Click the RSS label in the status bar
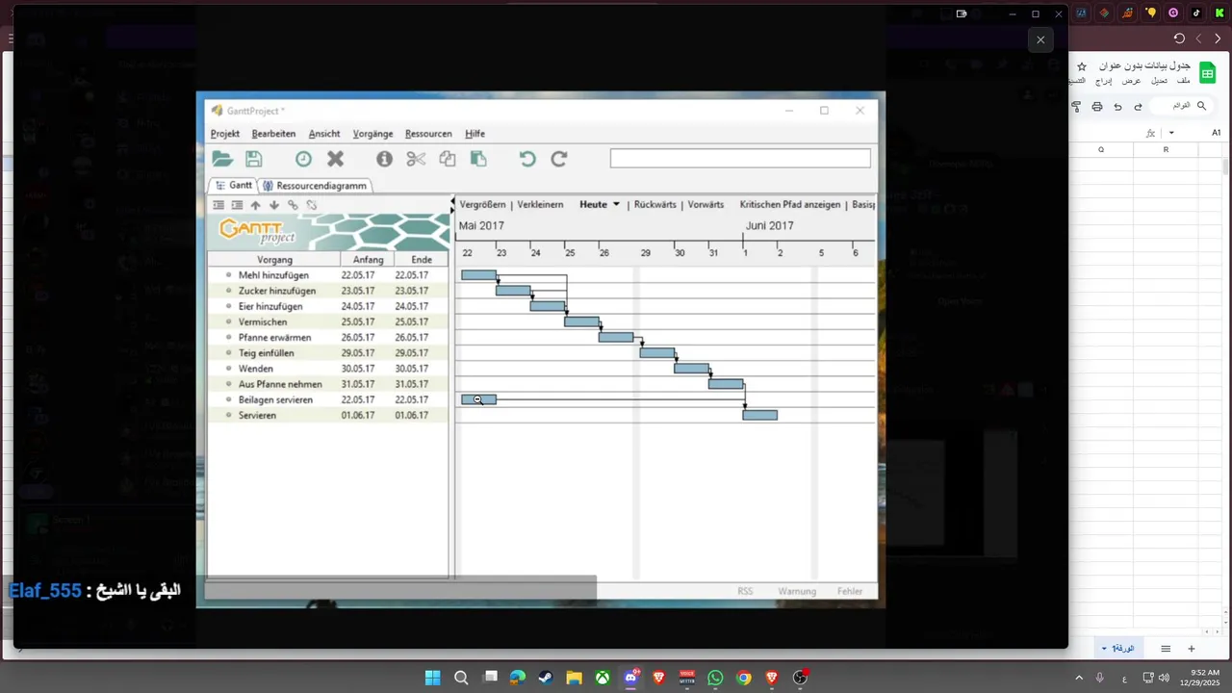 coord(745,591)
